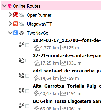Click route icon beside Alta_Garrotxa_Tortella entry

coord(22,91)
